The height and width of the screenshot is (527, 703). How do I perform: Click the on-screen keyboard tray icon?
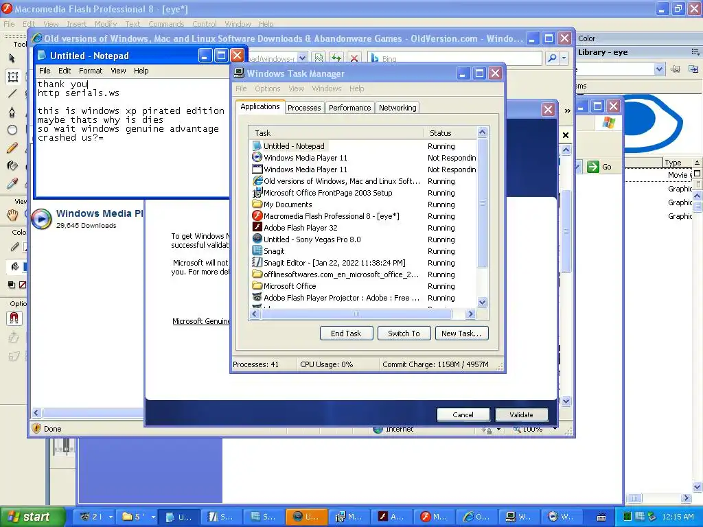point(601,517)
